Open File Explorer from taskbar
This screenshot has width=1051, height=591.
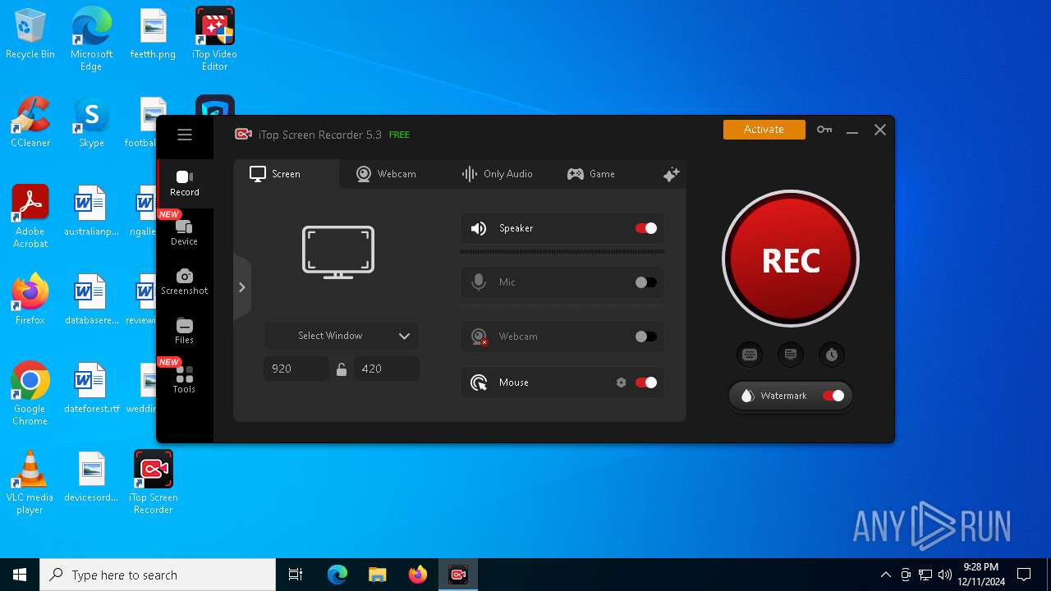point(377,575)
